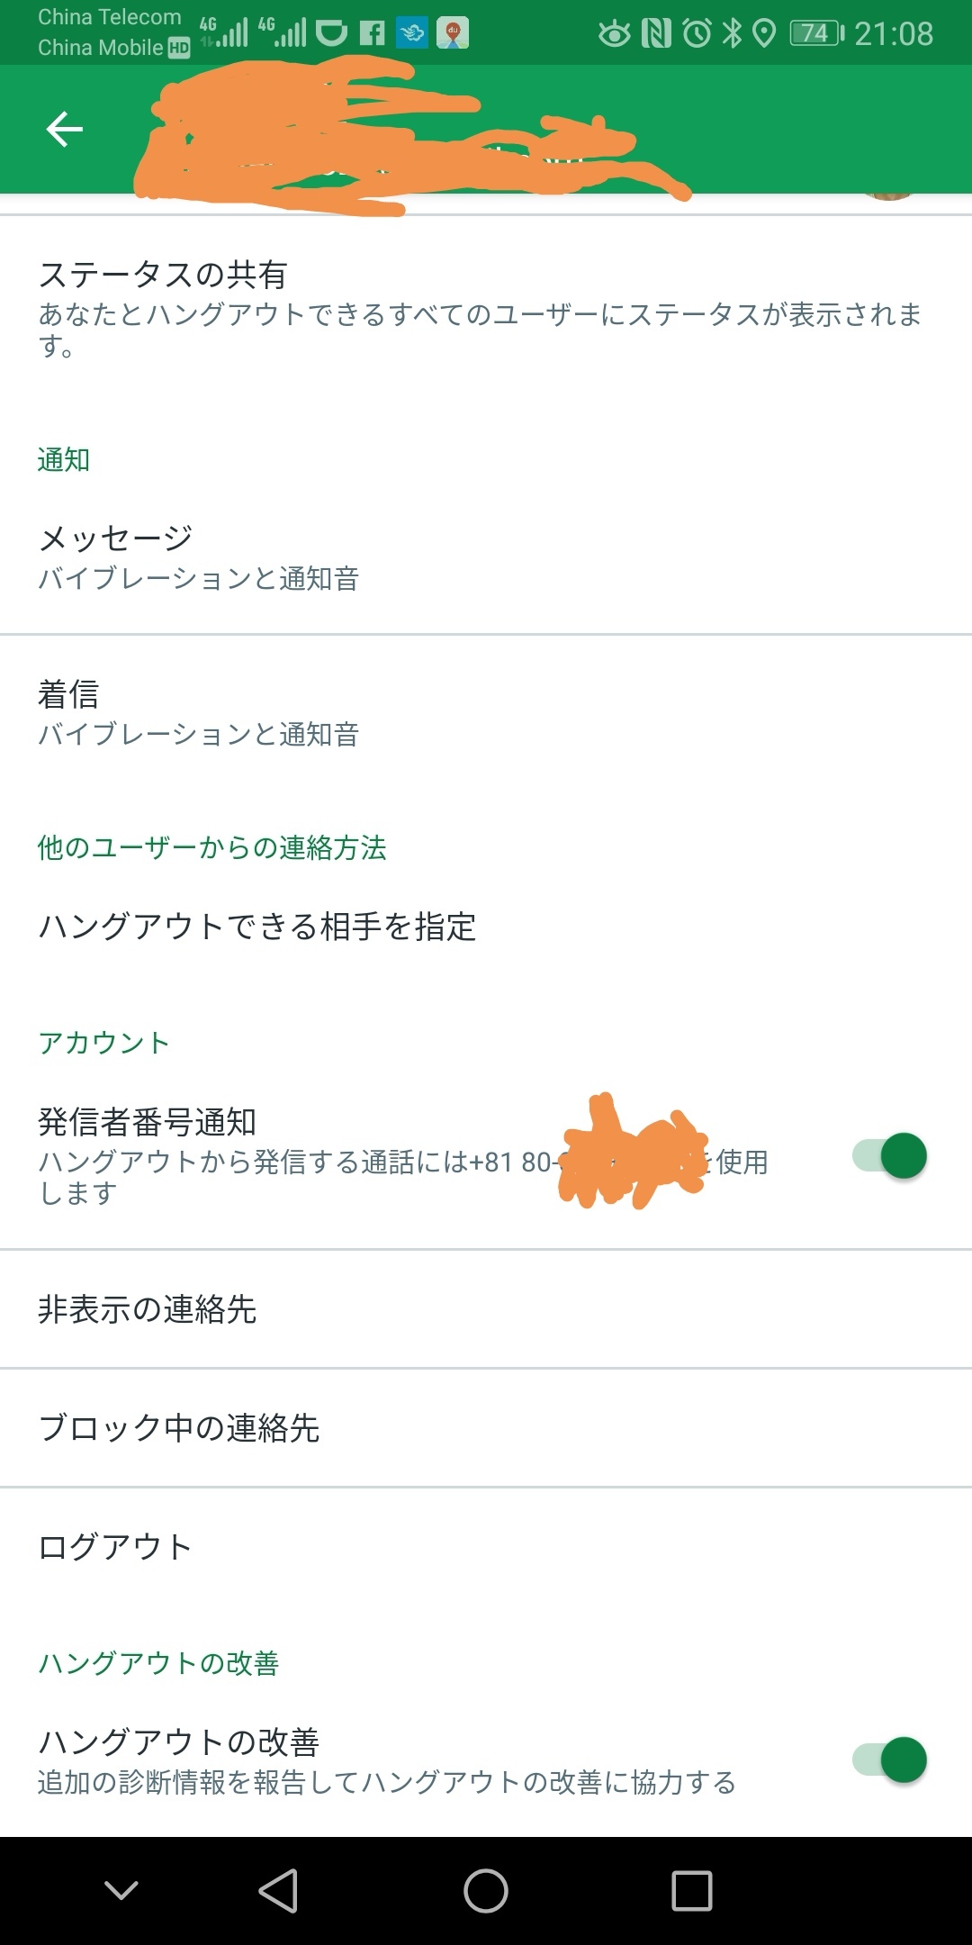Toggle the 発信者番号通知 switch
This screenshot has width=972, height=1945.
coord(889,1156)
